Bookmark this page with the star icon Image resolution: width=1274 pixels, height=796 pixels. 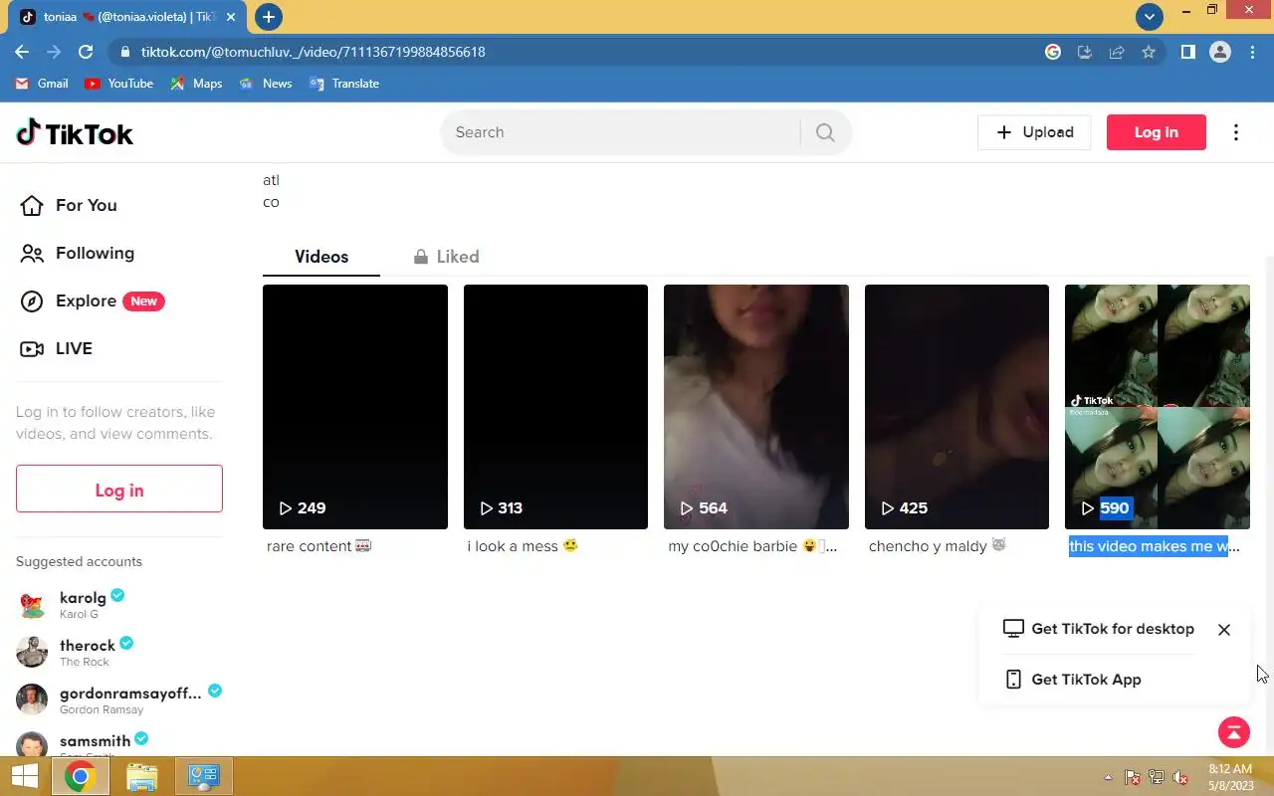1149,52
